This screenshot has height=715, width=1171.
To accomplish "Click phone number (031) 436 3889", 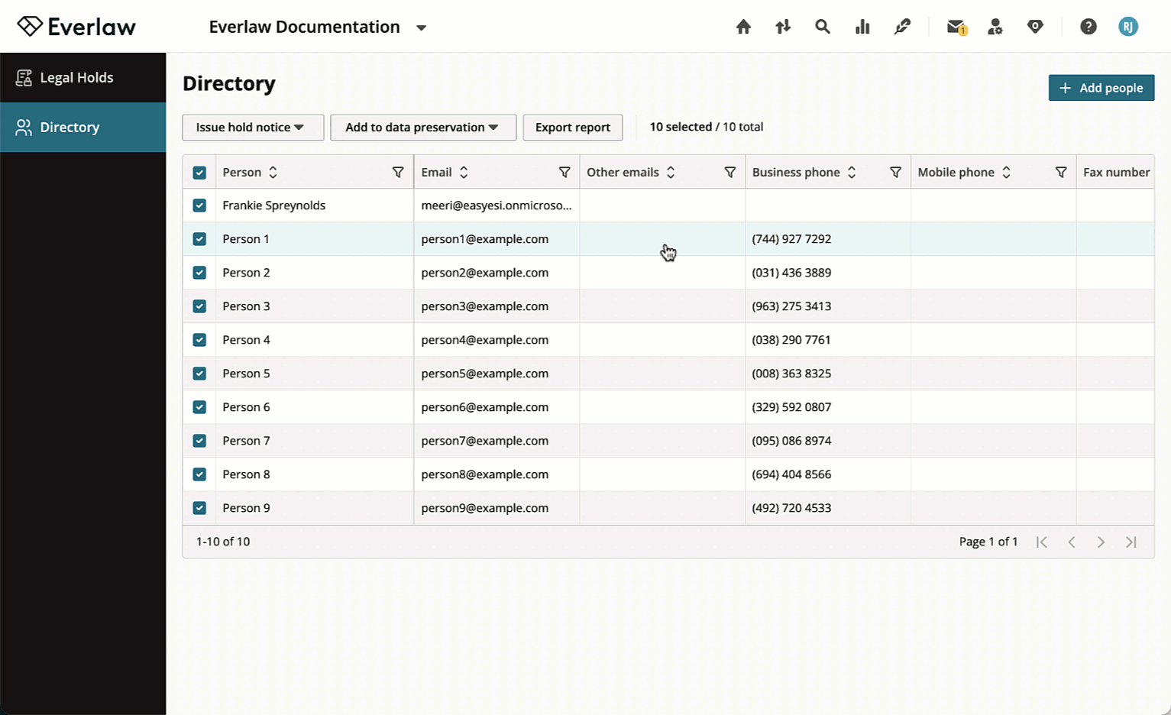I will (791, 273).
